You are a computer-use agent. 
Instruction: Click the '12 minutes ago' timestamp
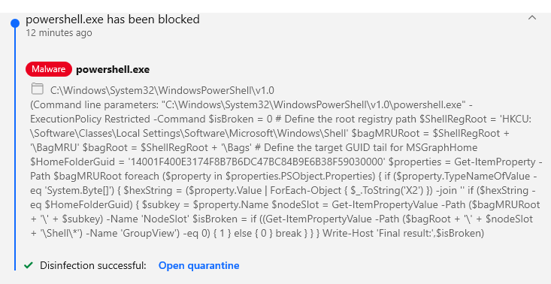[x=59, y=33]
